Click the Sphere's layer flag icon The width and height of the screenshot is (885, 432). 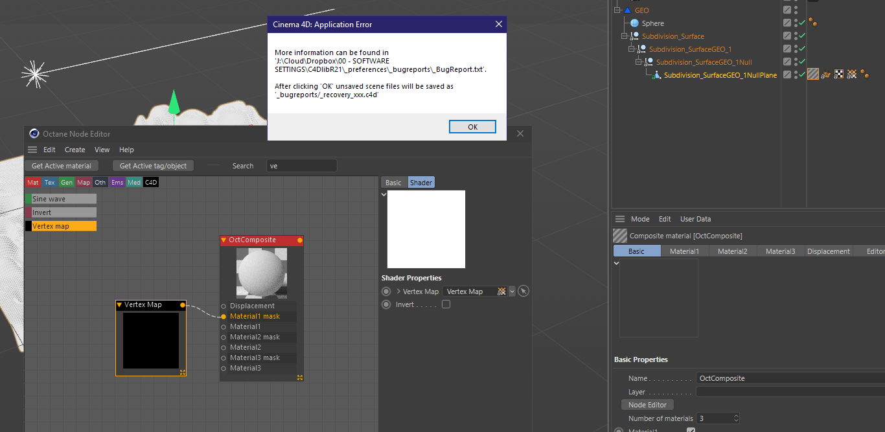pos(787,23)
